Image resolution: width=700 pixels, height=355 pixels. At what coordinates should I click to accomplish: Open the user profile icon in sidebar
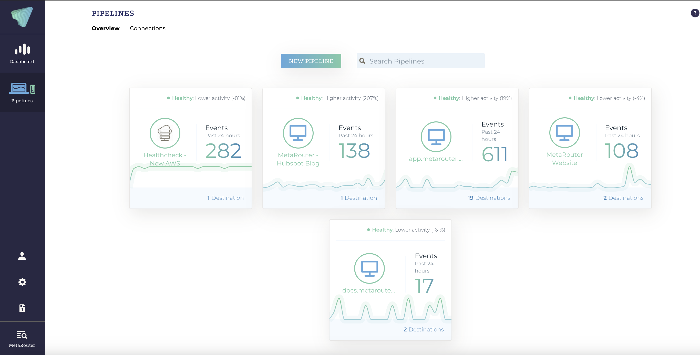[22, 256]
